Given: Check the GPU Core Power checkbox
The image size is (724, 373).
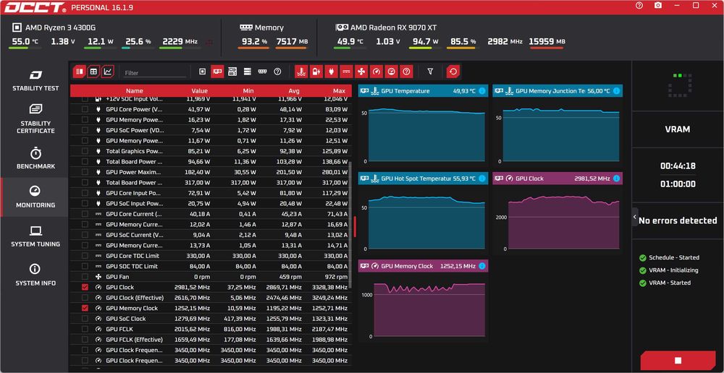Looking at the screenshot, I should point(85,109).
